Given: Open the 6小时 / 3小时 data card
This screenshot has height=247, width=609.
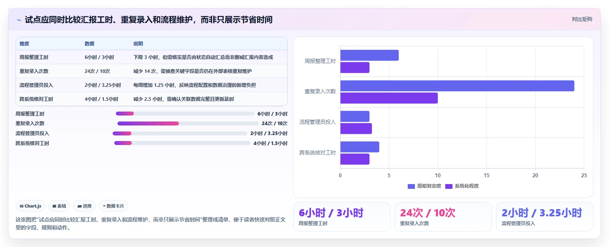Looking at the screenshot, I should tap(341, 217).
